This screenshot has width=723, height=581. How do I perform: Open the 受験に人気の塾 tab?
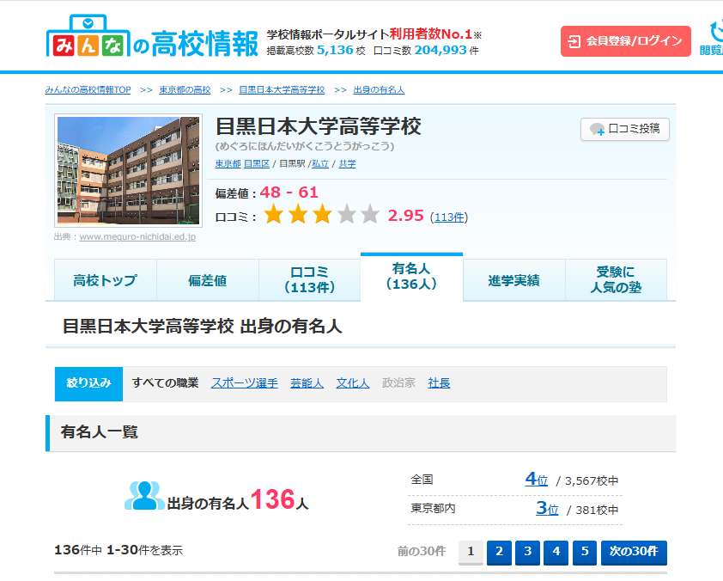point(616,280)
